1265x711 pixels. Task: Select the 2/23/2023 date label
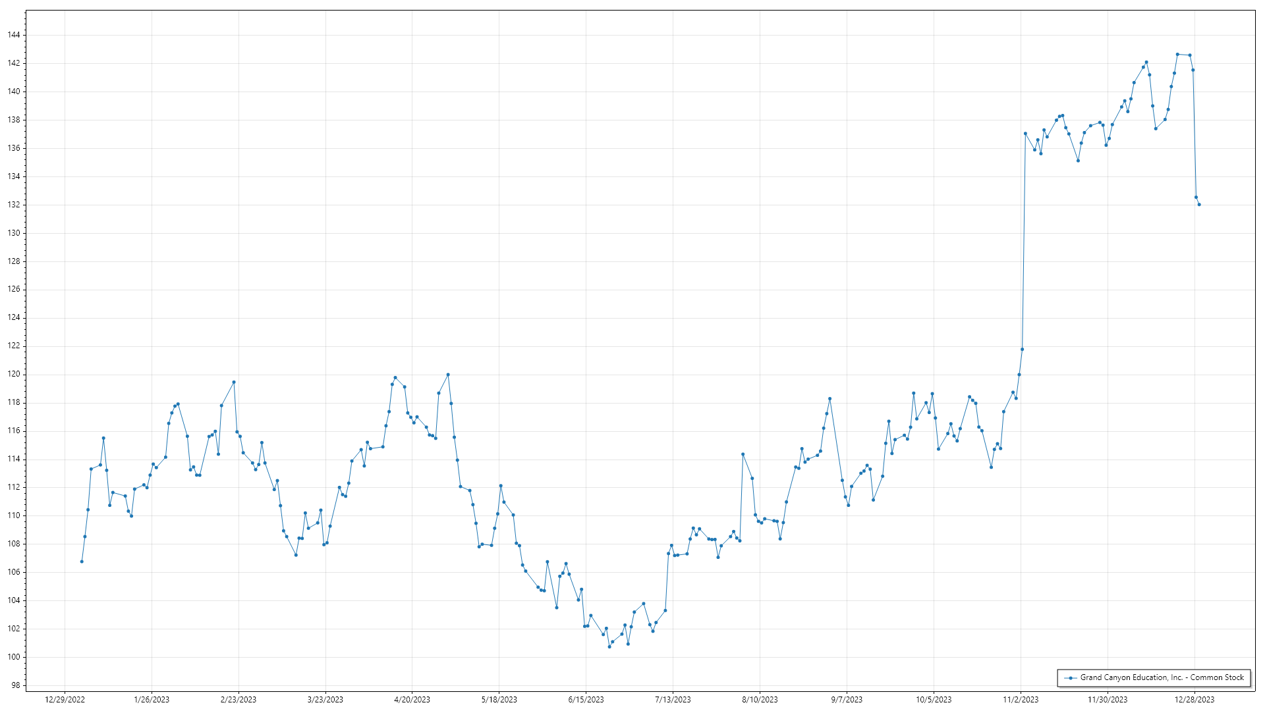click(239, 700)
